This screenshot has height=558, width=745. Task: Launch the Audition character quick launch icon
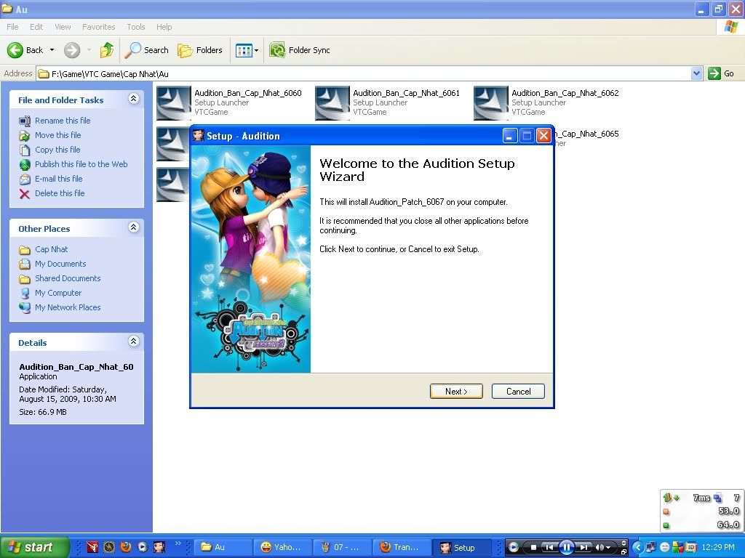[x=159, y=547]
